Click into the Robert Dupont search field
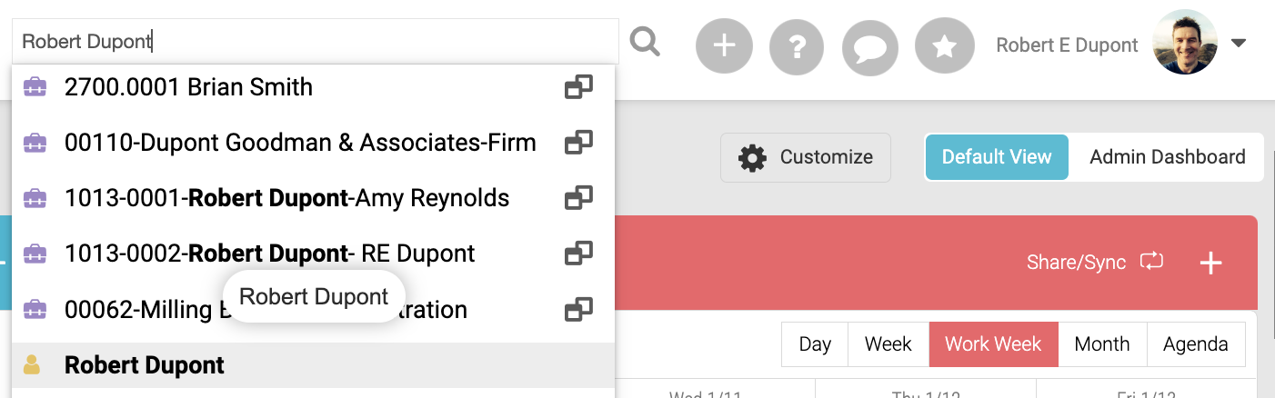The image size is (1275, 398). coord(315,42)
